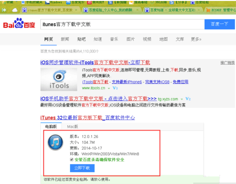Viewport: 236px width, 184px height.
Task: Open the iOS同步管理软件-iTools result title link
Action: pos(95,63)
